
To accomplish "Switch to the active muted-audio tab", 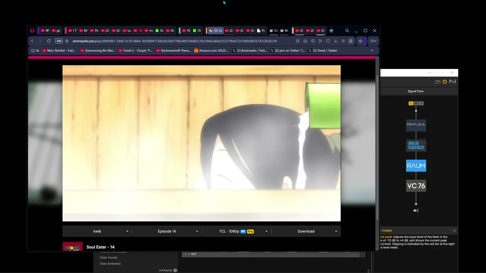I will (216, 31).
